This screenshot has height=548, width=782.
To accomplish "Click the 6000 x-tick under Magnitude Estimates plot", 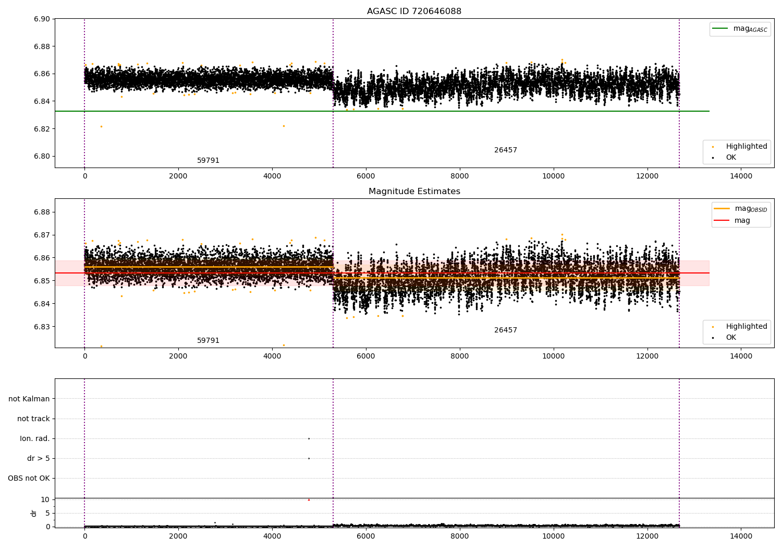I will [366, 356].
